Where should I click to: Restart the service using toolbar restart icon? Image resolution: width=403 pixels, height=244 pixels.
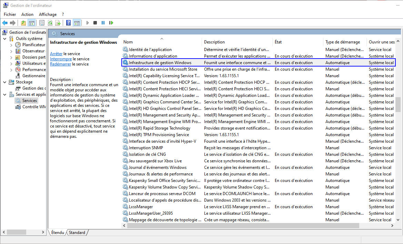111,23
